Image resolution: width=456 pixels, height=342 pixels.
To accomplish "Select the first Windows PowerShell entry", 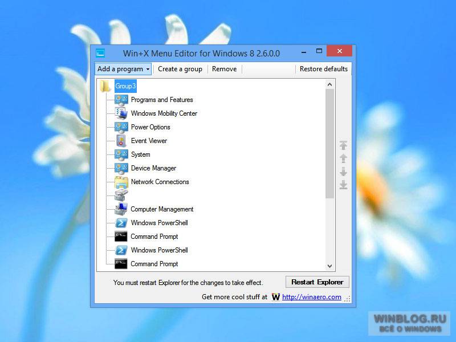I will pos(160,223).
